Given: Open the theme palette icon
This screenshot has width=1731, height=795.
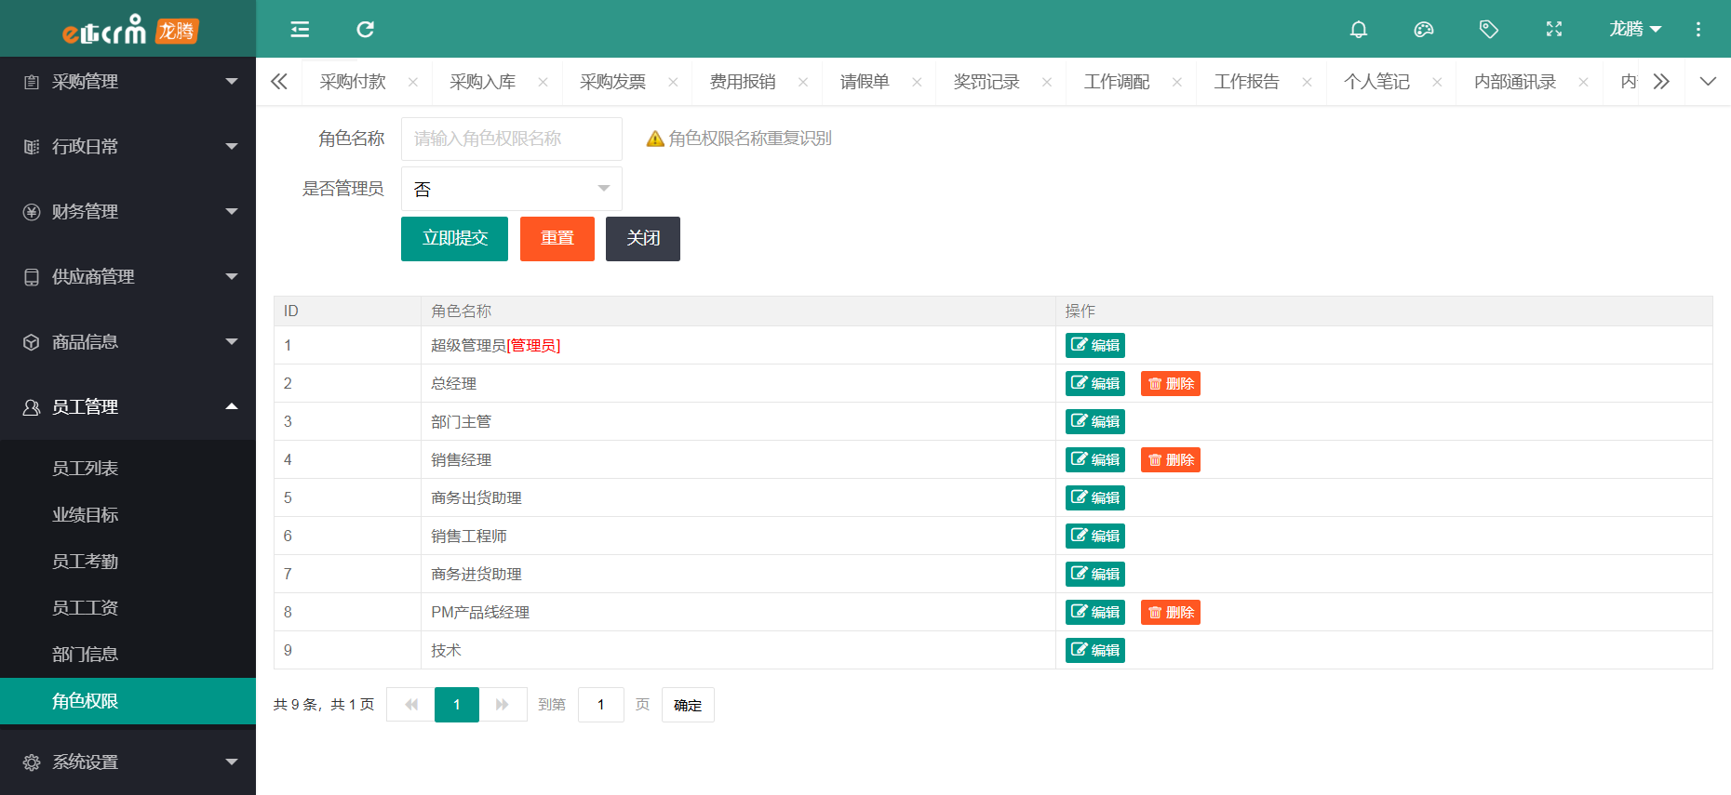Looking at the screenshot, I should click(1424, 30).
